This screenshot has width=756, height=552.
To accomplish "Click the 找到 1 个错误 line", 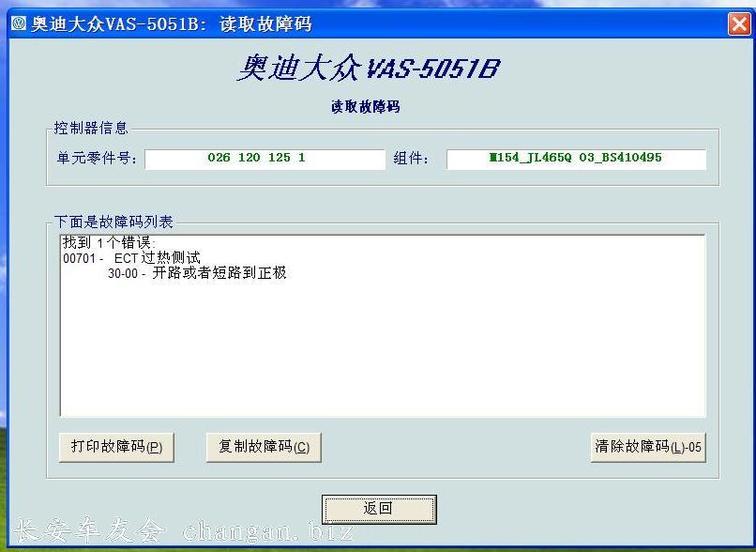I will [109, 243].
